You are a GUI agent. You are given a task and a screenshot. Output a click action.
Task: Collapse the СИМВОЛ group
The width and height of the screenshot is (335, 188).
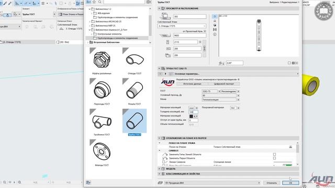click(x=159, y=151)
